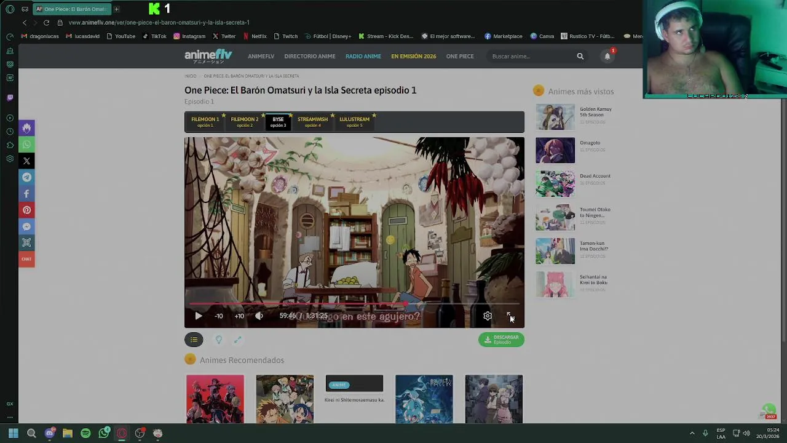Open EN EMISIÓN 2026 menu item

[414, 56]
